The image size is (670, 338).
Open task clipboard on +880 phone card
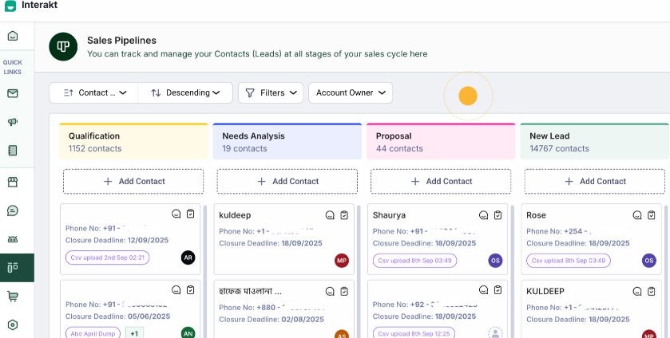pyautogui.click(x=344, y=292)
